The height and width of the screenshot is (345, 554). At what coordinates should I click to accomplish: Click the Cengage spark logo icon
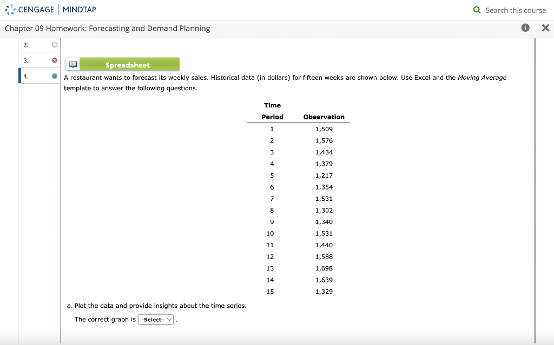9,9
